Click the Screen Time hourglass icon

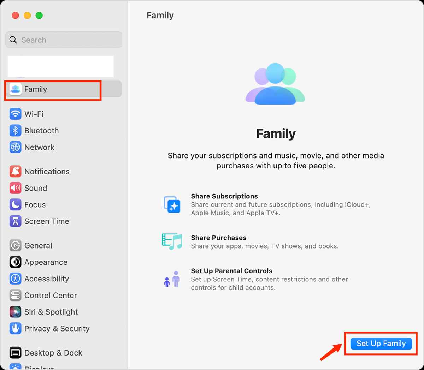[x=15, y=221]
